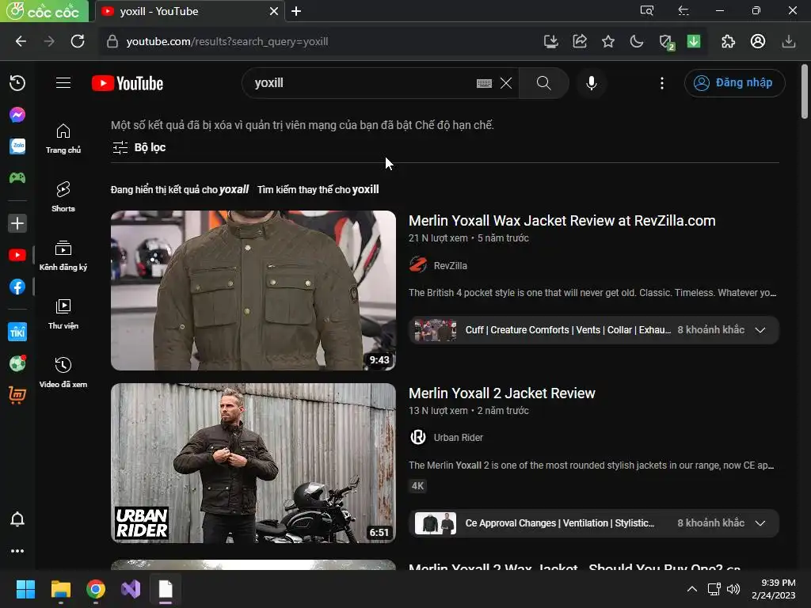The height and width of the screenshot is (608, 811).
Task: Open Video đã xem history
Action: tap(63, 373)
